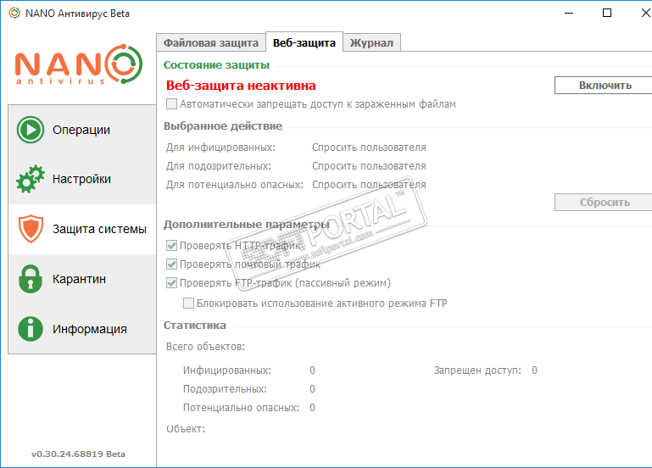This screenshot has height=468, width=652.
Task: Open the Информация sidebar section
Action: pyautogui.click(x=82, y=329)
